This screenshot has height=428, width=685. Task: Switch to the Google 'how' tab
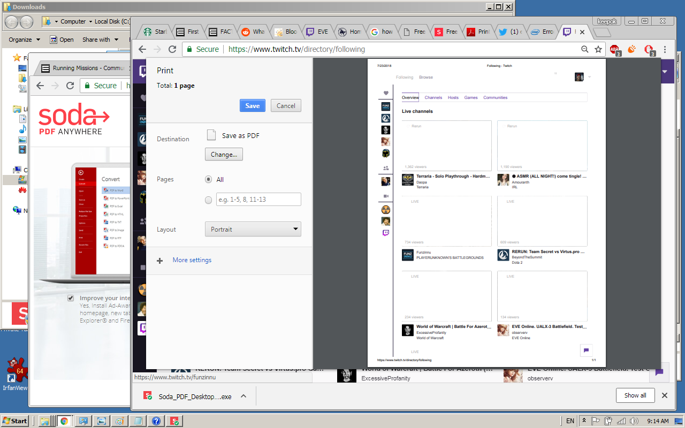pos(382,32)
